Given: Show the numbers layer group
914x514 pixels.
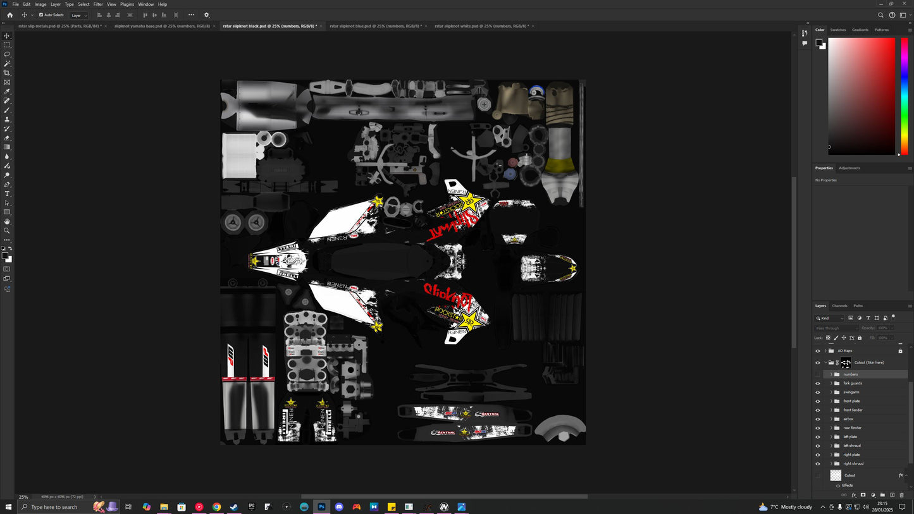Looking at the screenshot, I should [x=817, y=374].
